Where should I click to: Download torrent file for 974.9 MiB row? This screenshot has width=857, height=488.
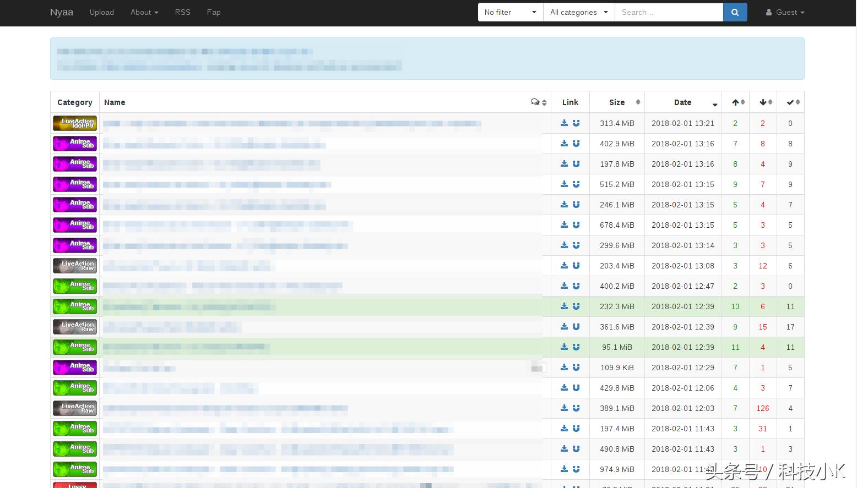coord(565,469)
